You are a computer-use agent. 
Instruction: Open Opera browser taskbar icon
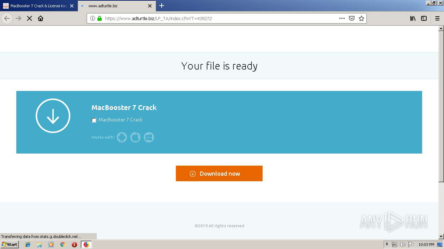click(74, 245)
